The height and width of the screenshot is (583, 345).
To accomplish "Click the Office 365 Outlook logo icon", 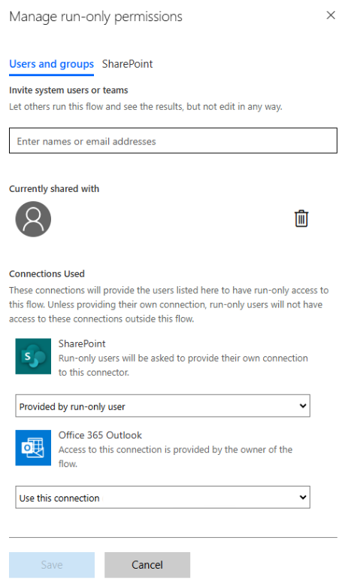I will click(x=33, y=447).
